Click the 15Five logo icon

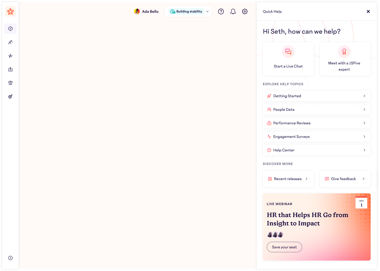10,11
